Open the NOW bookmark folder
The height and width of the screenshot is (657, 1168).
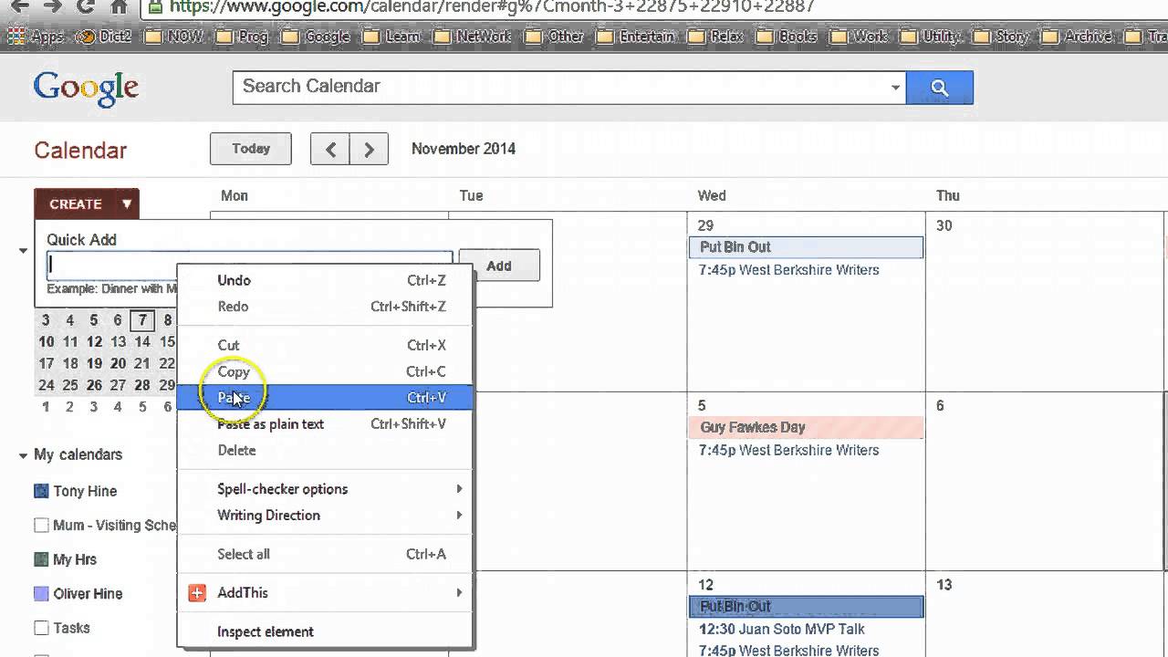click(x=173, y=36)
